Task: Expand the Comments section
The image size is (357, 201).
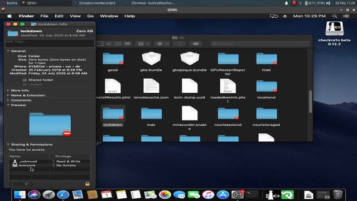Action: point(8,100)
